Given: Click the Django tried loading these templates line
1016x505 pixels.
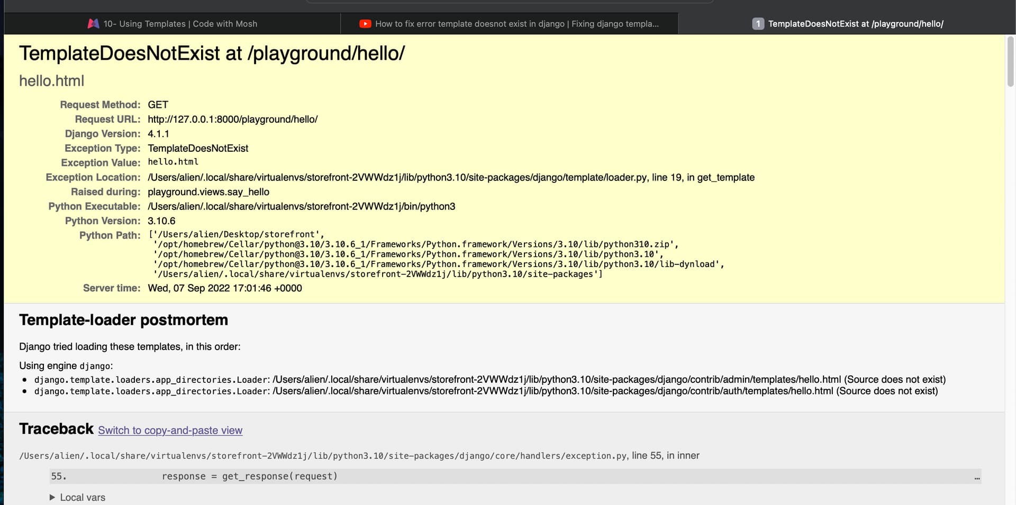Looking at the screenshot, I should click(130, 347).
